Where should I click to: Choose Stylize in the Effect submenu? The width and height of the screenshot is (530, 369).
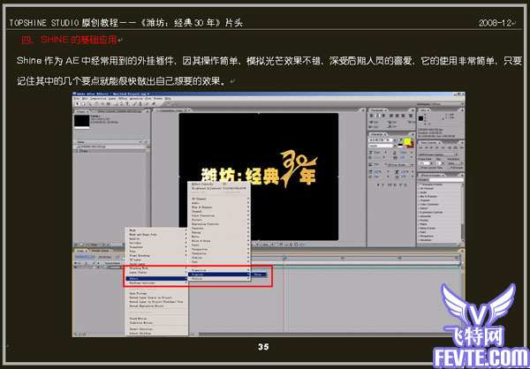219,279
